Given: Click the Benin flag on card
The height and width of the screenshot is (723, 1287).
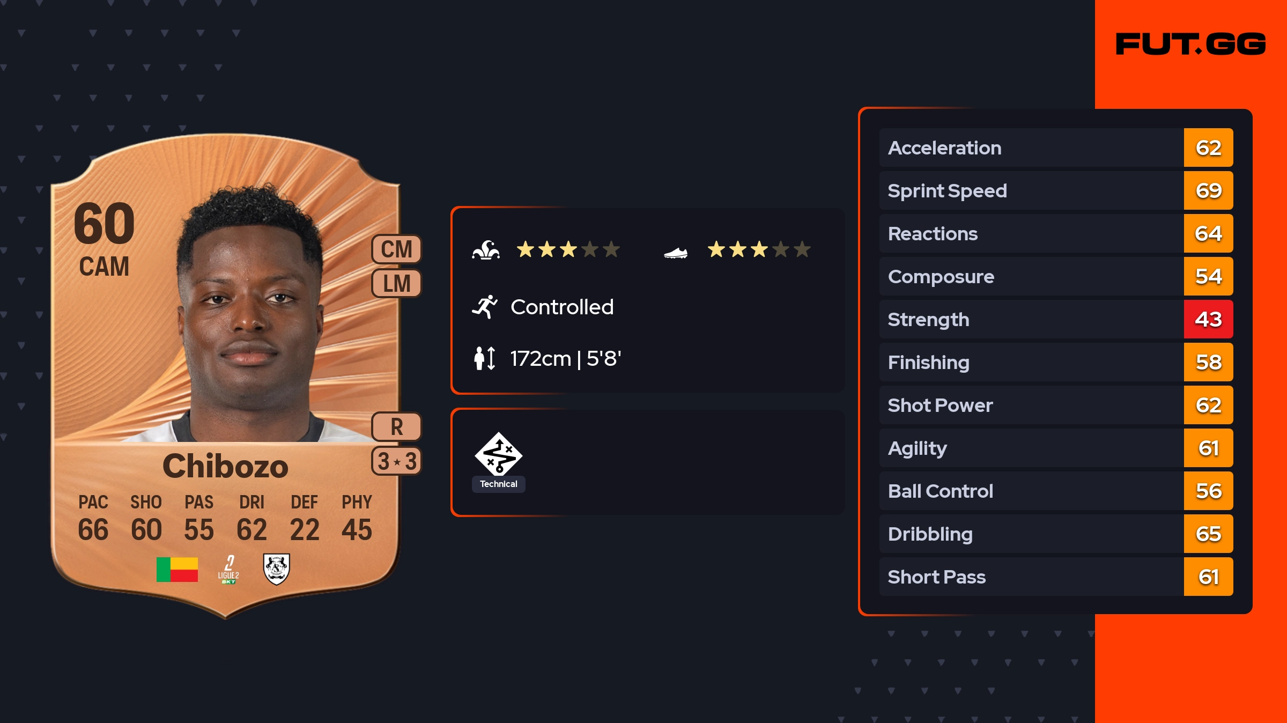Looking at the screenshot, I should coord(177,569).
